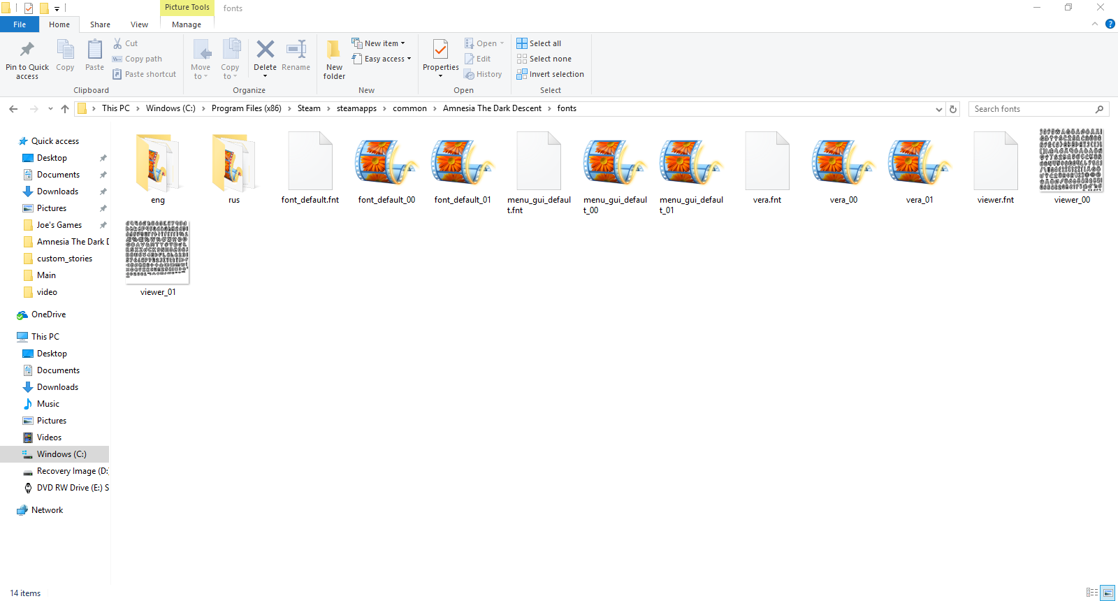
Task: Select custom_stories in the Quick access list
Action: tap(64, 259)
